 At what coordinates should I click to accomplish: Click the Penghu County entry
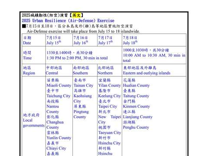136,127
